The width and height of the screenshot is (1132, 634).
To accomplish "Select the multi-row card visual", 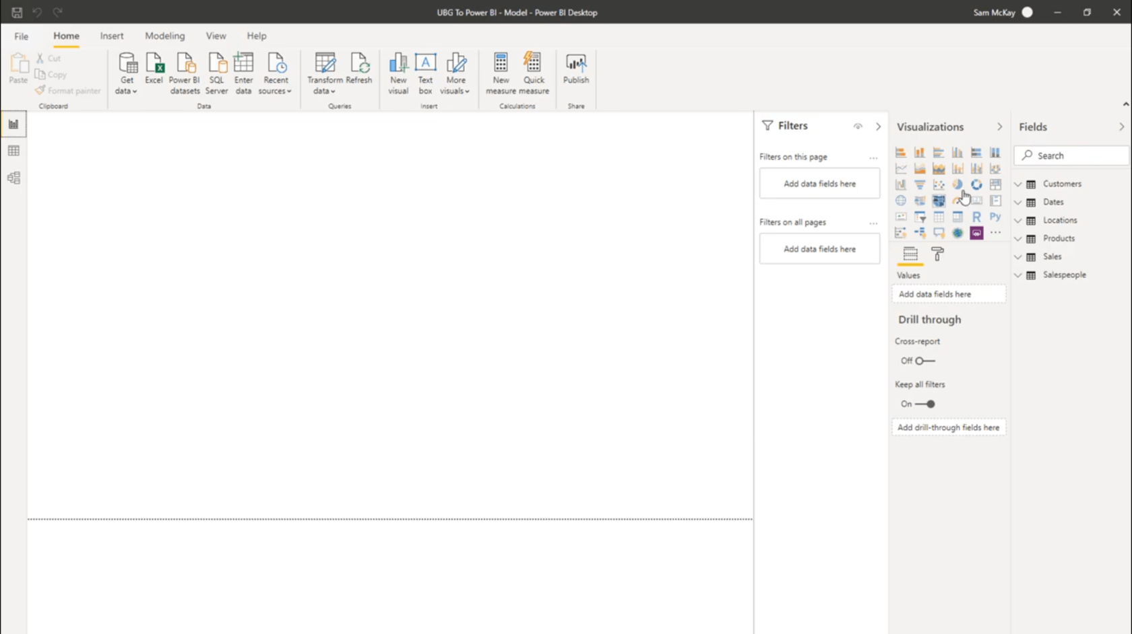I will click(995, 201).
